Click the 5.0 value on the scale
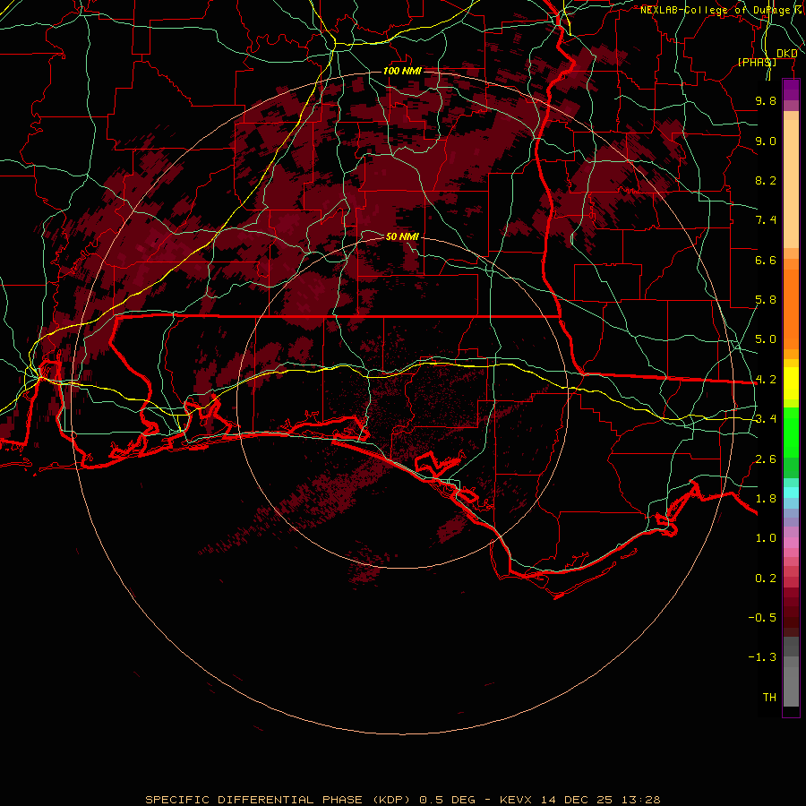The height and width of the screenshot is (806, 806). click(766, 339)
